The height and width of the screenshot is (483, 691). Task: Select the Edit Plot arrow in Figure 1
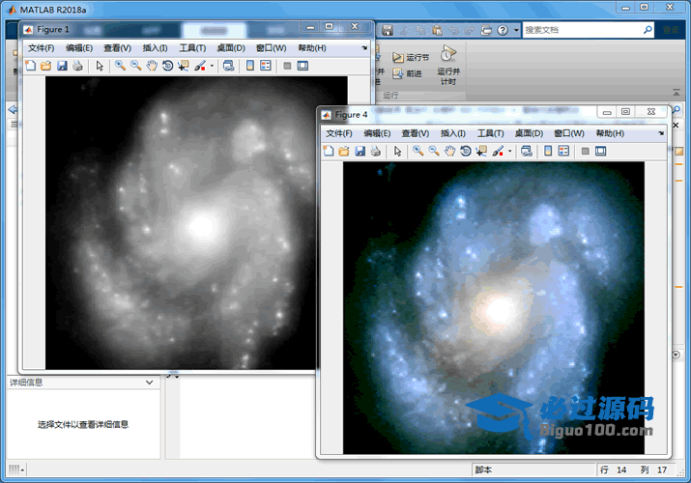pyautogui.click(x=100, y=66)
